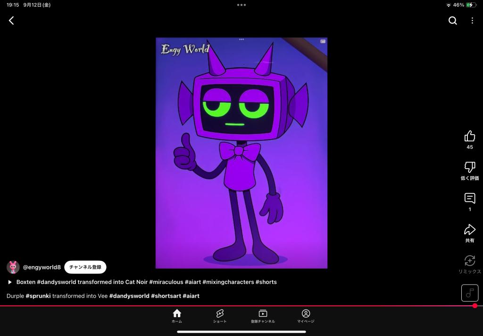Open the 登録チャンネル subscriptions tab

coord(263,316)
